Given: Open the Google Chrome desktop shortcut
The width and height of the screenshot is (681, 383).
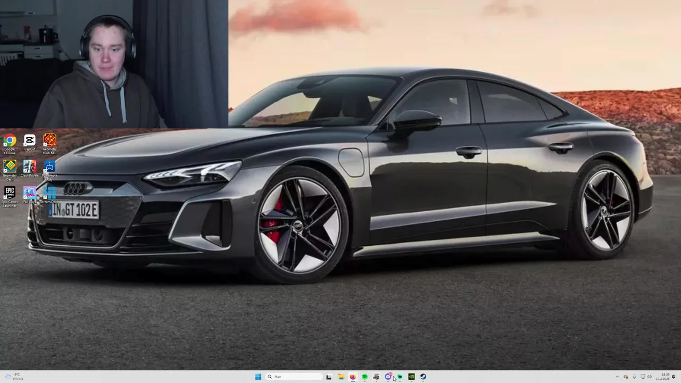Looking at the screenshot, I should click(10, 144).
